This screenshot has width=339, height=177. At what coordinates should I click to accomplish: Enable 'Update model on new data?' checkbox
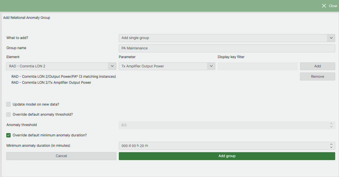(x=9, y=104)
